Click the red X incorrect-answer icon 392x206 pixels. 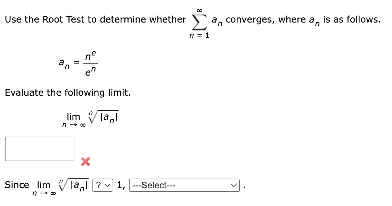click(x=85, y=162)
